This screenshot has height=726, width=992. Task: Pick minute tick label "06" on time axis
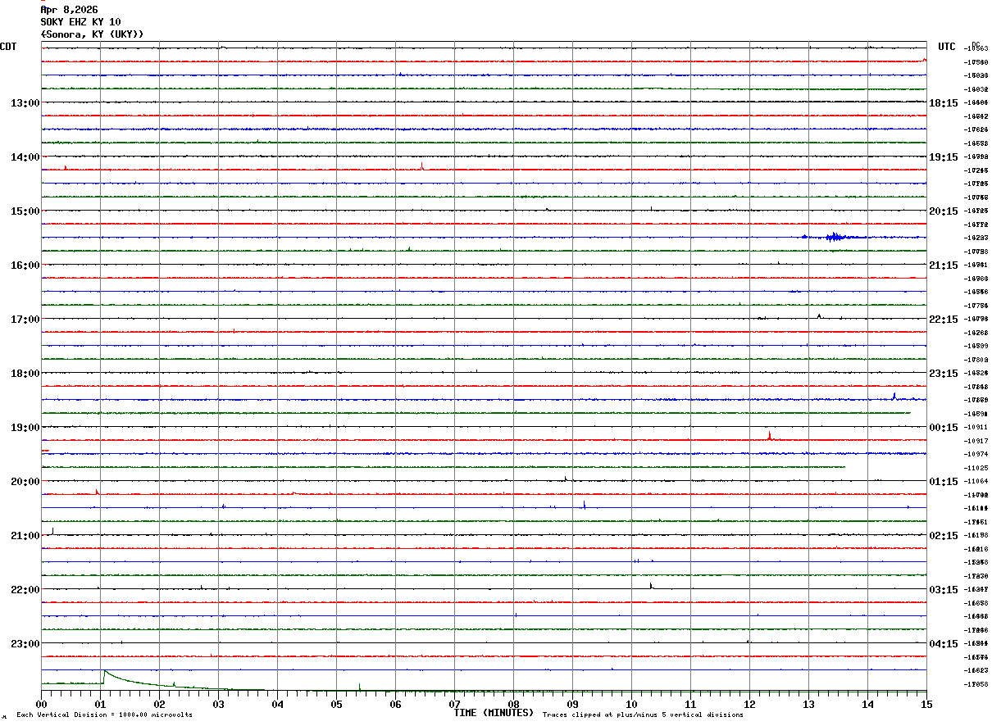pyautogui.click(x=396, y=704)
